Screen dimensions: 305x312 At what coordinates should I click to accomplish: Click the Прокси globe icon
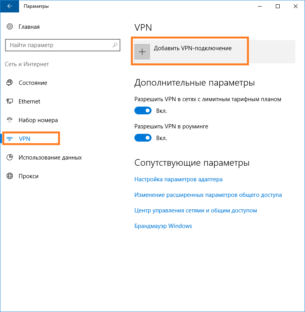point(10,176)
